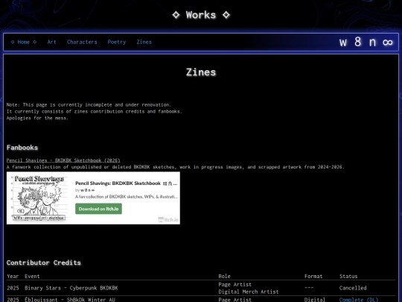The image size is (402, 302).
Task: Select Éblouissant - ShBkDk Winter AU row
Action: 201,299
